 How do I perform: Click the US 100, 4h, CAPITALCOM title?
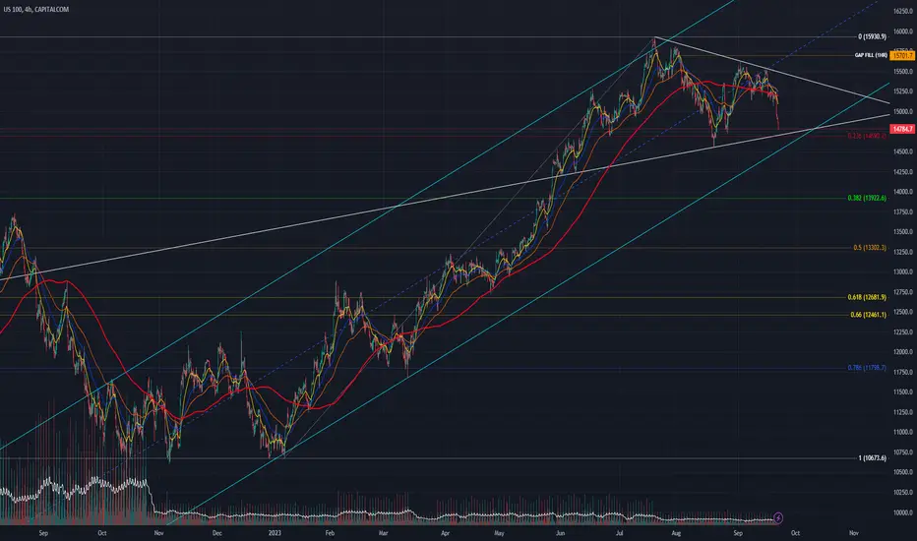(36, 10)
